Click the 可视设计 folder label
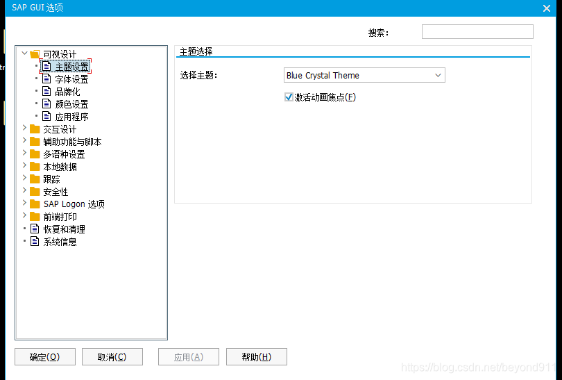Image resolution: width=562 pixels, height=380 pixels. click(x=60, y=55)
